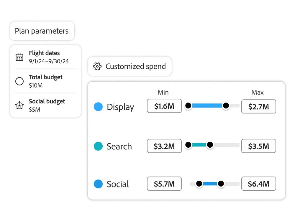Screen dimensions: 295x221
Task: Click the Social channel color dot
Action: pos(98,184)
